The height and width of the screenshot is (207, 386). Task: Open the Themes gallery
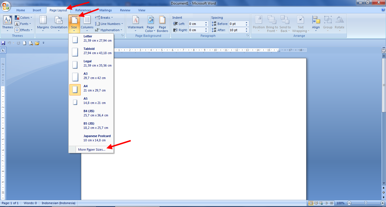click(8, 24)
